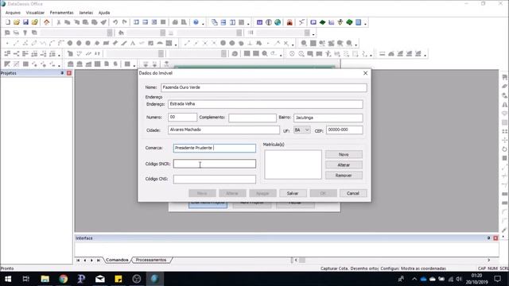This screenshot has width=509, height=286.
Task: Open the Ferramentas menu
Action: [62, 13]
